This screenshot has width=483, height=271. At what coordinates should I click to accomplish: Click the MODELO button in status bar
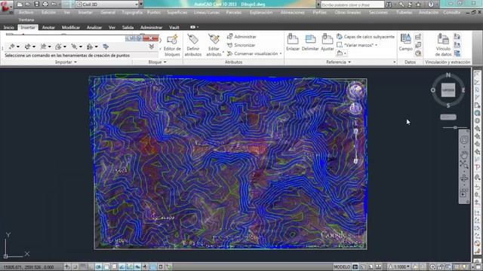[x=342, y=266]
